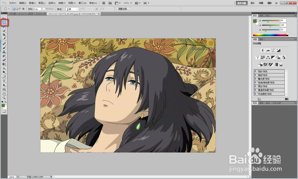The image size is (298, 179).
Task: Select the Zoom tool in toolbox
Action: click(4, 98)
